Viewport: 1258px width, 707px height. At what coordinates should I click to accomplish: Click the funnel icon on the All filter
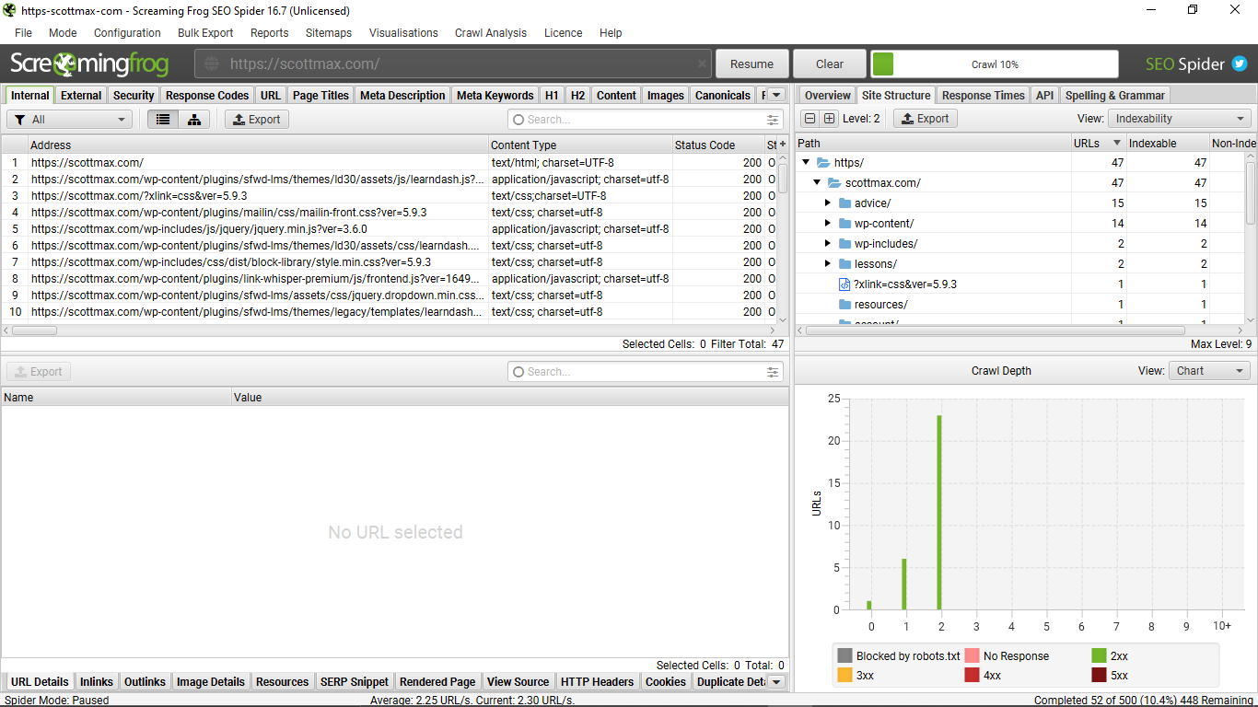click(x=20, y=120)
